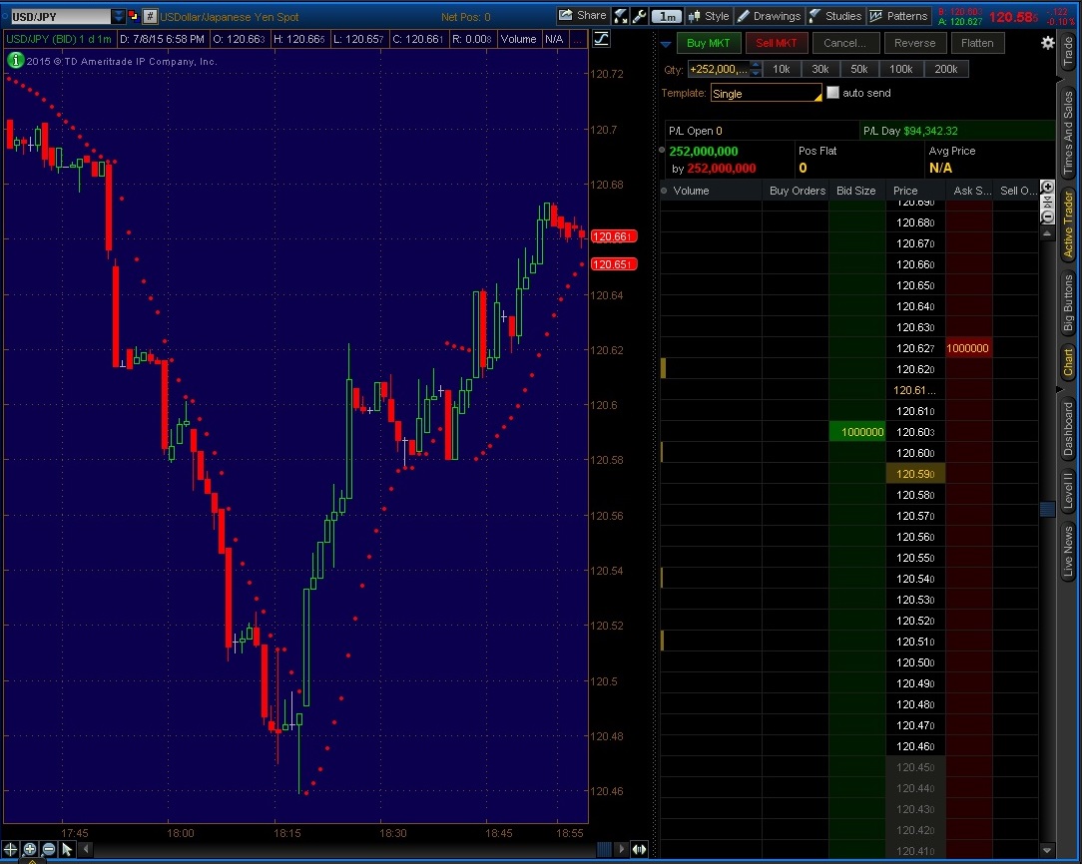Set quantity to 200k
The width and height of the screenshot is (1082, 864).
pos(946,69)
